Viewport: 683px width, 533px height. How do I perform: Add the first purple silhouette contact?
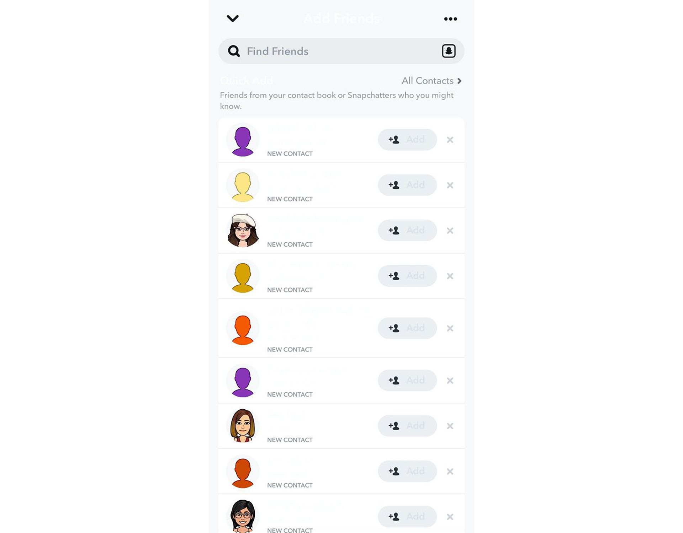[407, 140]
